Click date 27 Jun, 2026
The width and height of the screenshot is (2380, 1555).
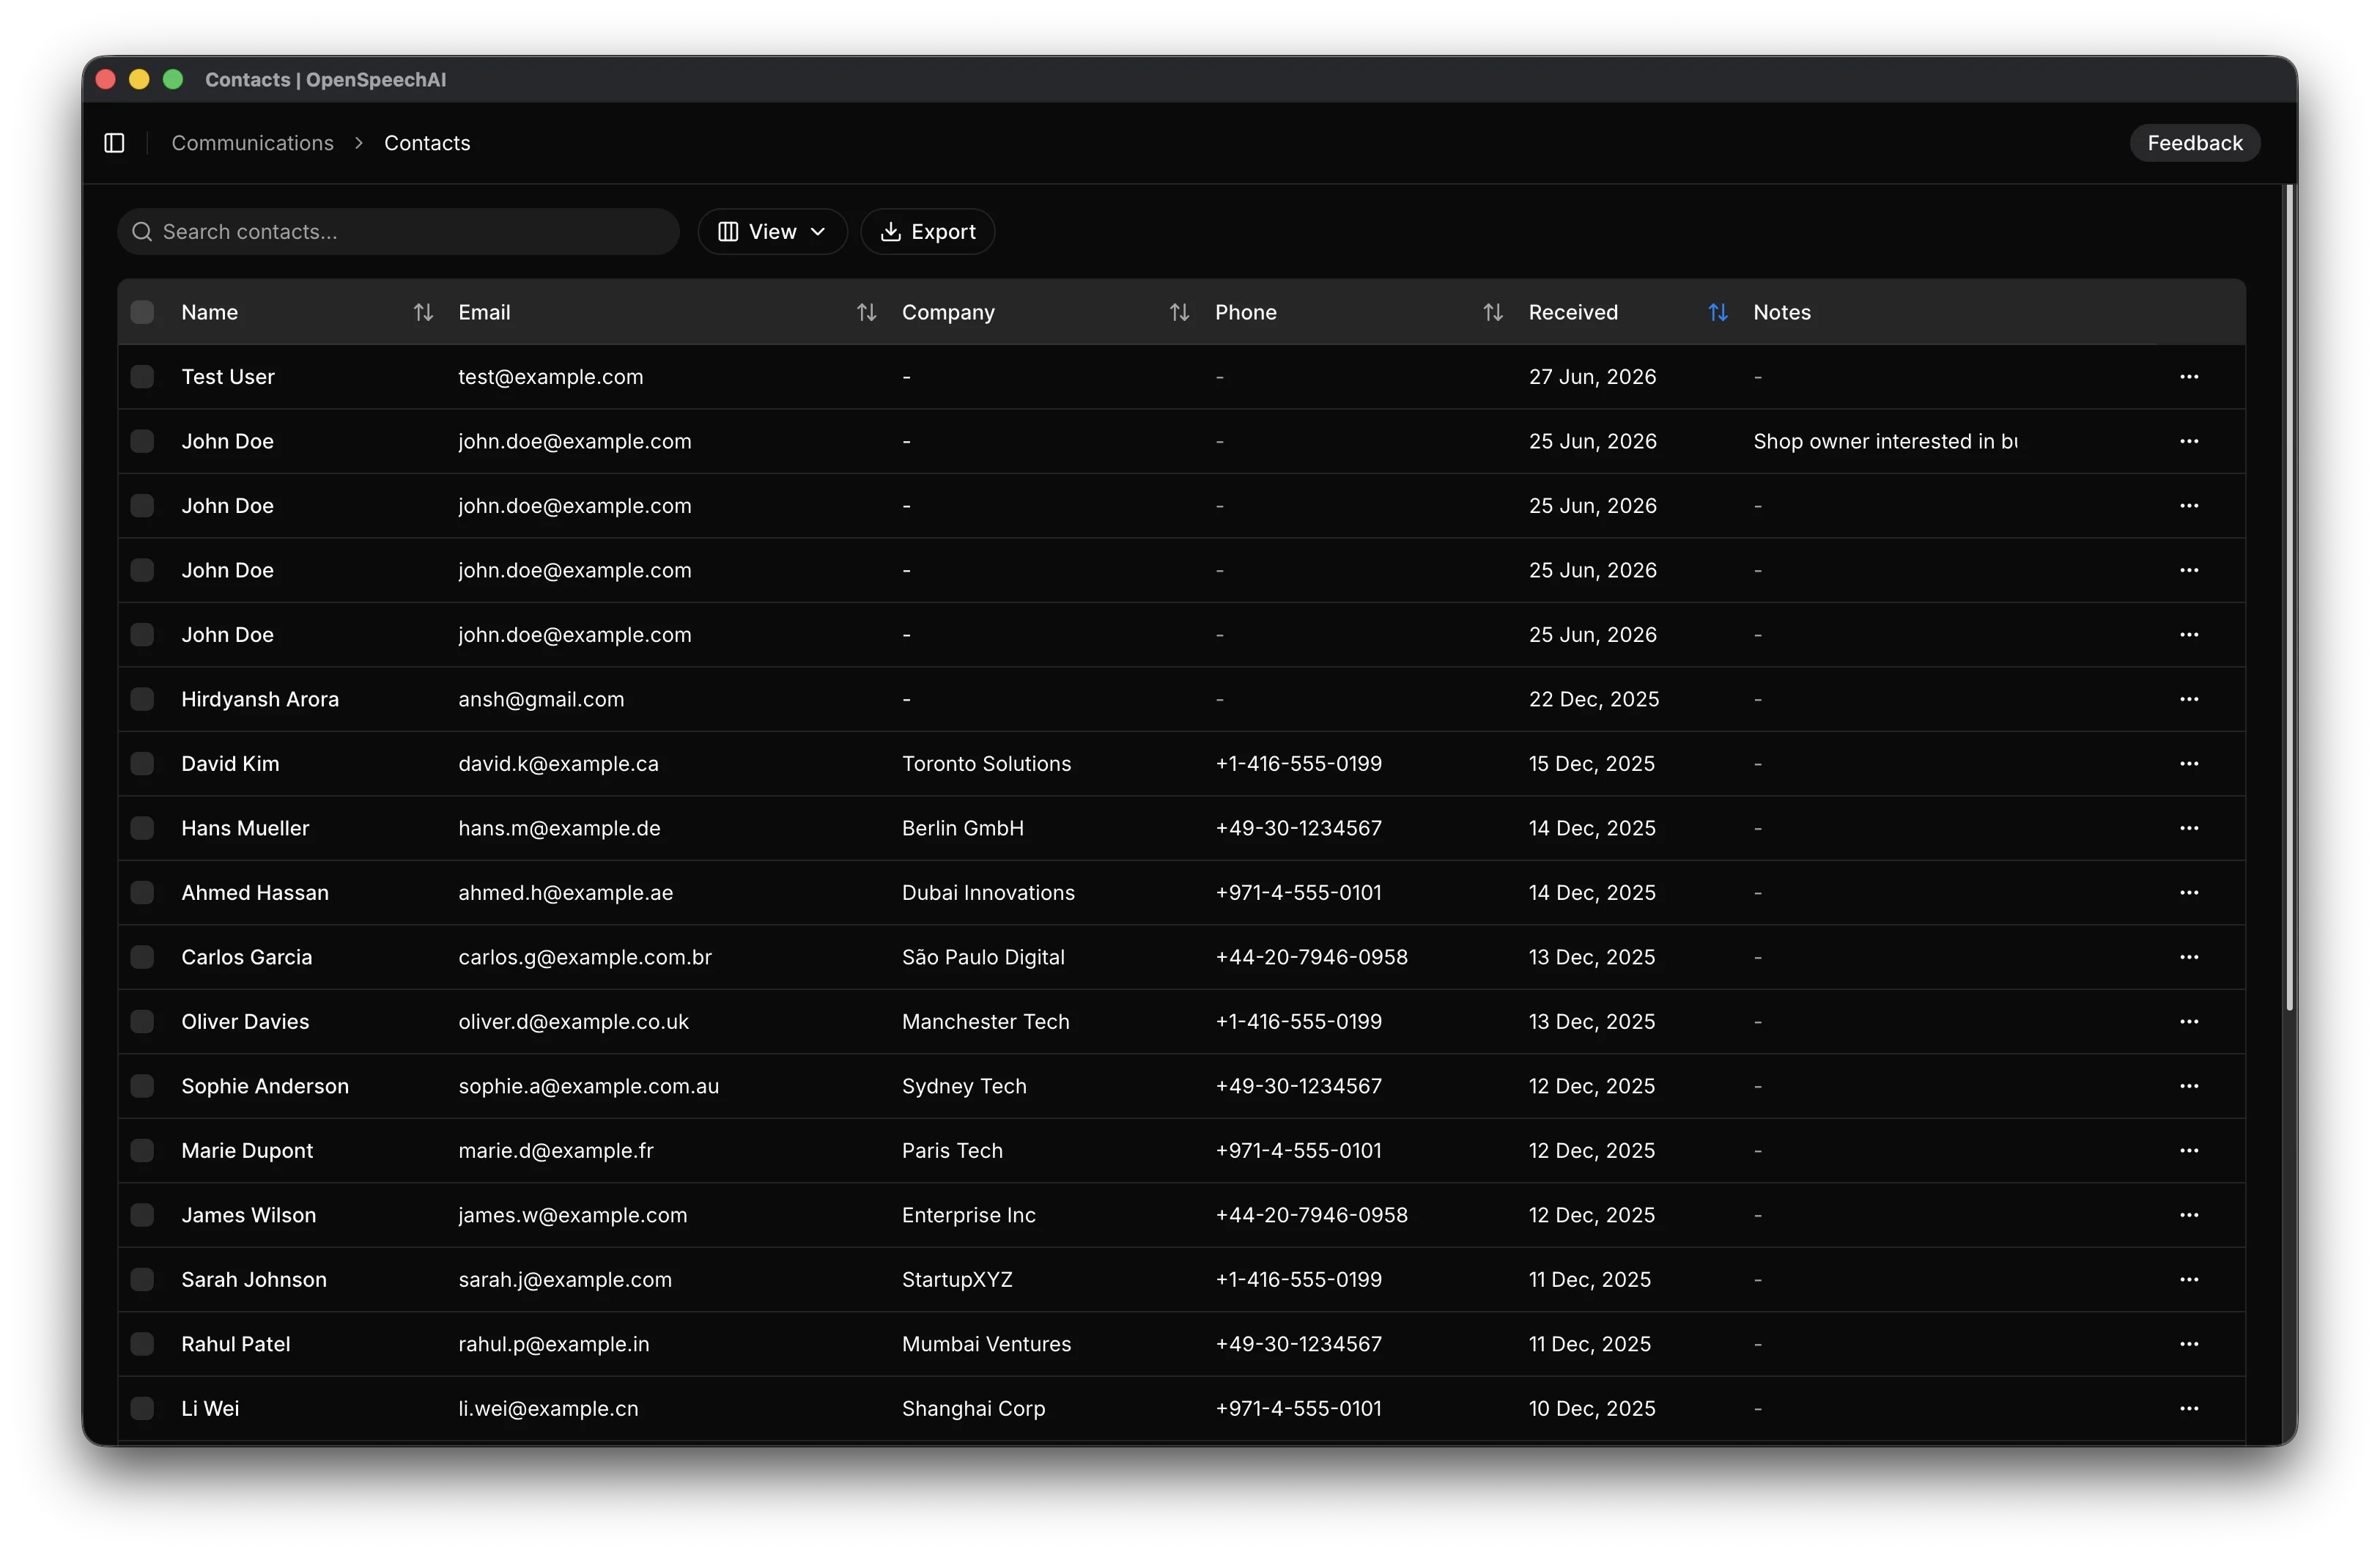coord(1592,377)
